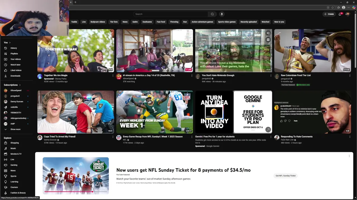Open Learning in the Explore section

click(x=12, y=182)
